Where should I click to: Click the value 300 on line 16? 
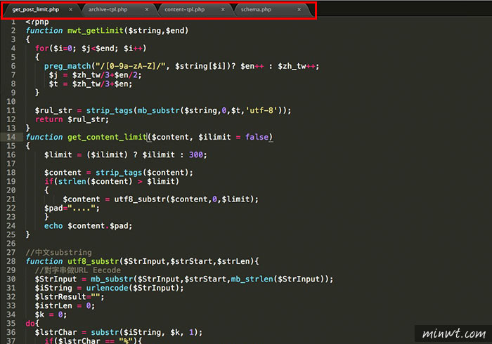(196, 154)
